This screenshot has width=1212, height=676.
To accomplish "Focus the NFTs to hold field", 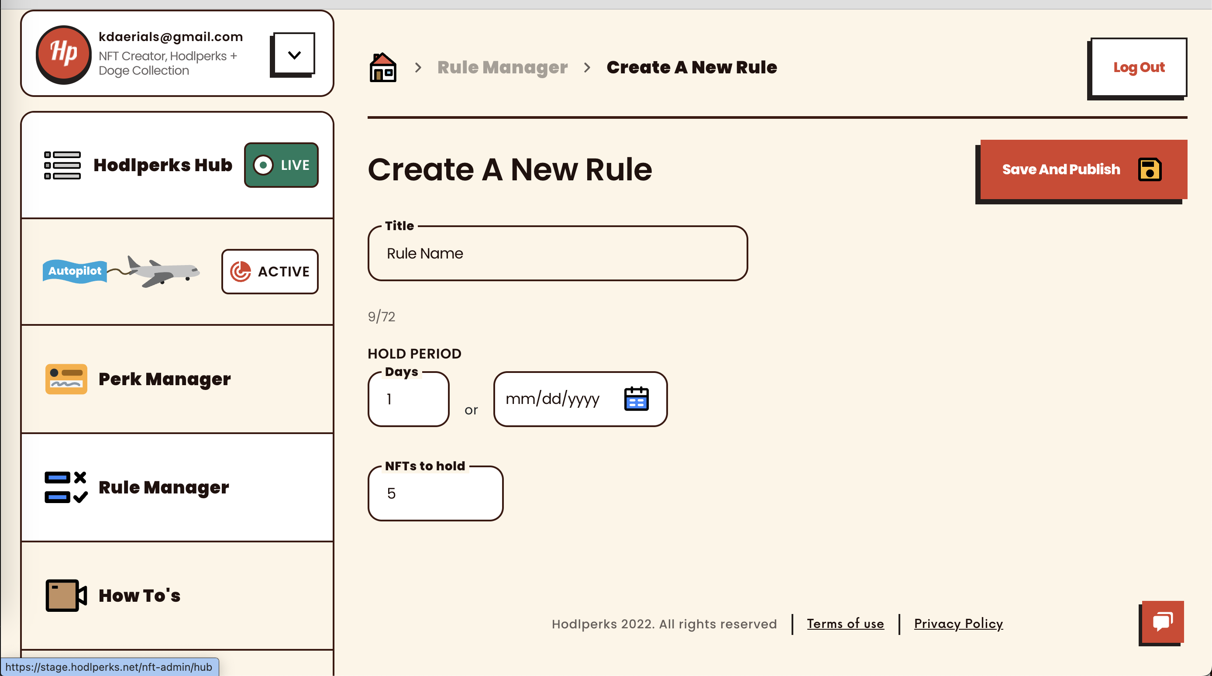I will click(435, 493).
